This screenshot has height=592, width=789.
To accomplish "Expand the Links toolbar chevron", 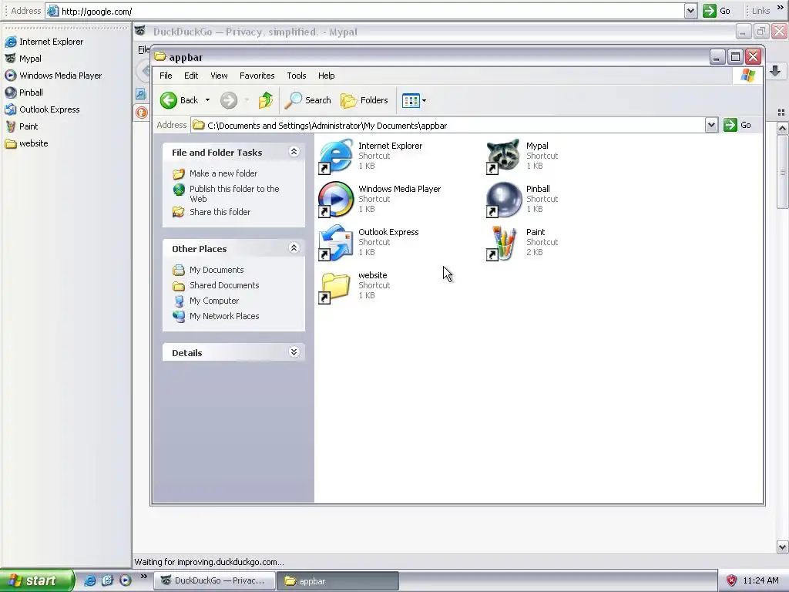I will tap(781, 7).
